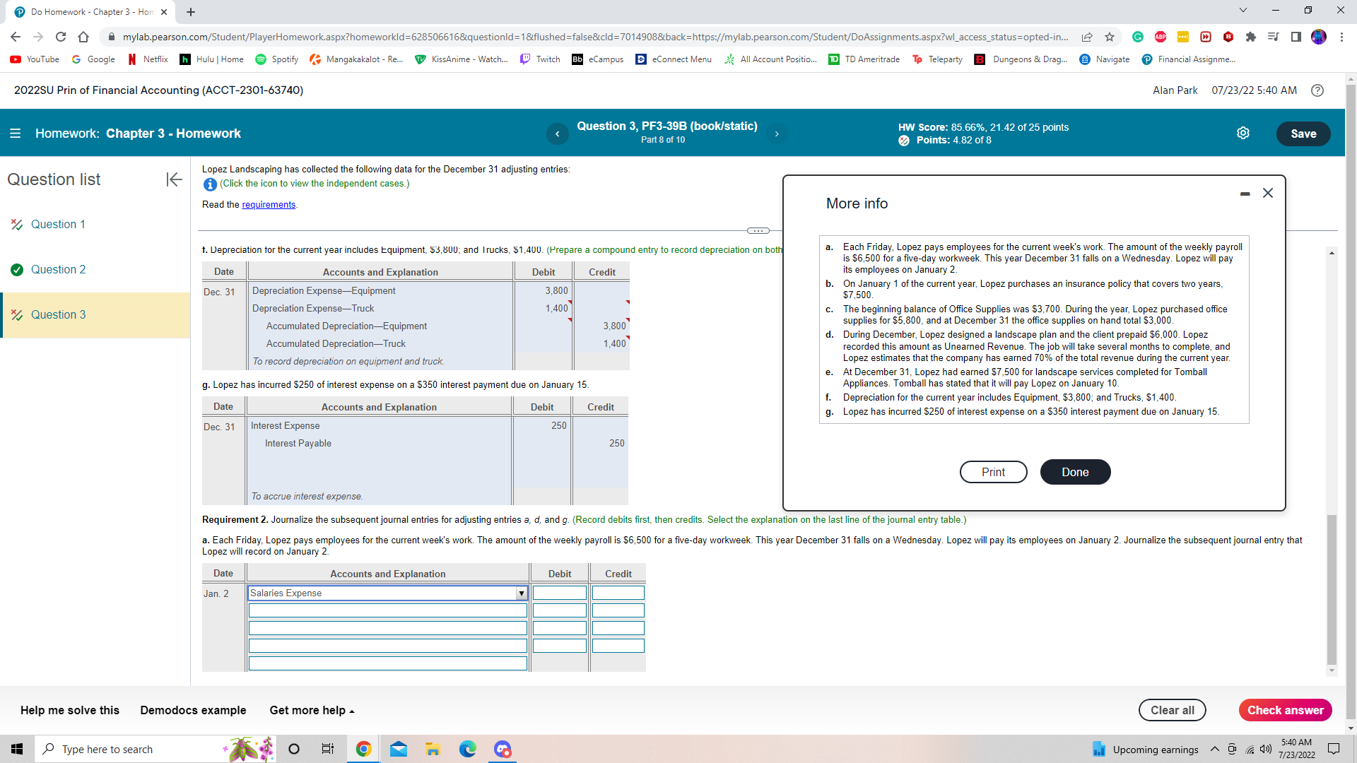The image size is (1357, 763).
Task: Select Question 2 in question list
Action: [58, 269]
